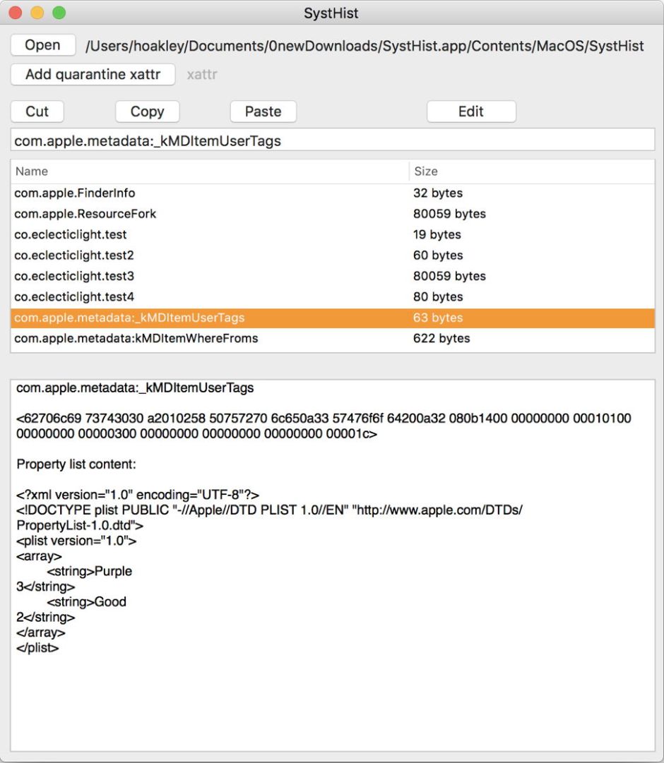The width and height of the screenshot is (664, 763).
Task: Click the Edit button
Action: click(x=470, y=112)
